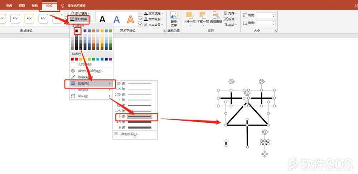The height and width of the screenshot is (174, 358).
Task: Switch to the 视图 View tab
Action: pos(22,6)
